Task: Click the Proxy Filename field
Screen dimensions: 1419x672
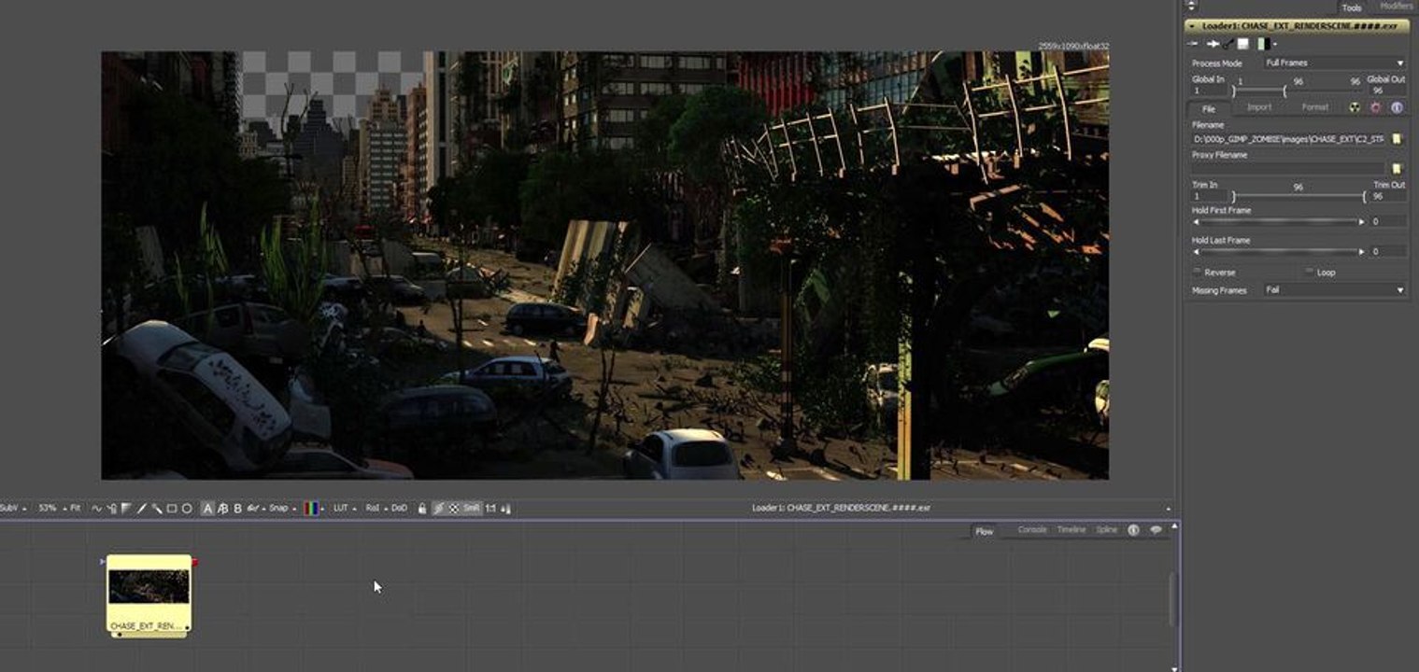Action: (1288, 169)
